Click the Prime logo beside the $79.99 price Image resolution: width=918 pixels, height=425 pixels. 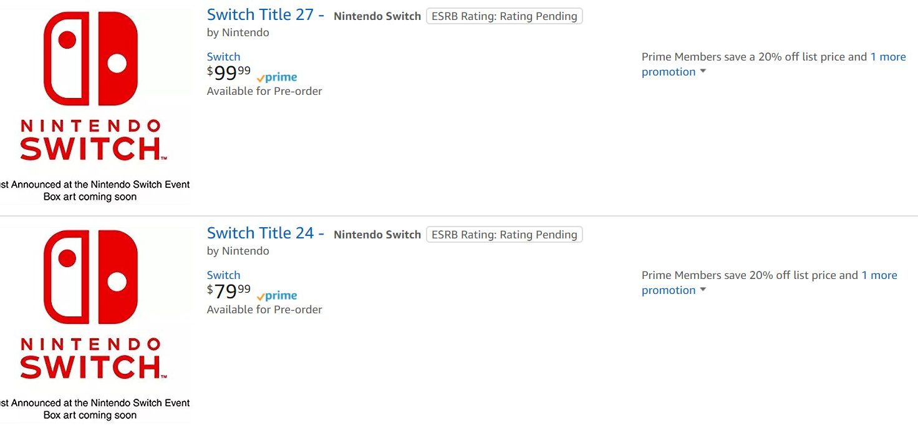277,296
